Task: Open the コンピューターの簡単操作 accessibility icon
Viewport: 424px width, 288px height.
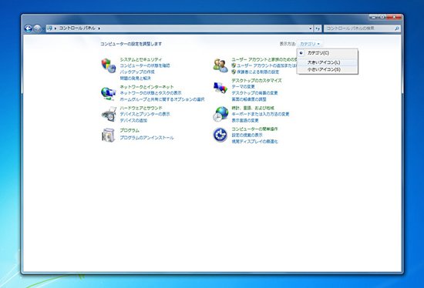Action: click(220, 135)
